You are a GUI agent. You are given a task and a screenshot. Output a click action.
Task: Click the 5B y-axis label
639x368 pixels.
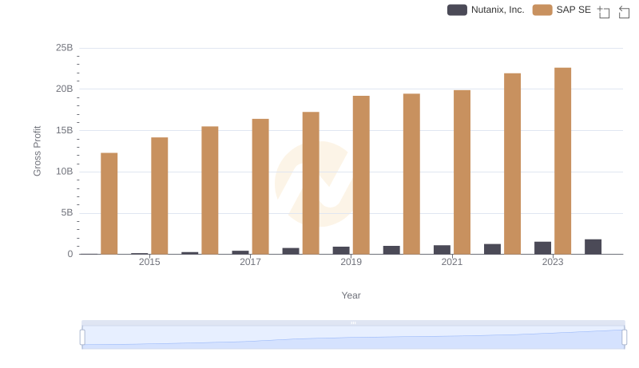[x=67, y=212]
